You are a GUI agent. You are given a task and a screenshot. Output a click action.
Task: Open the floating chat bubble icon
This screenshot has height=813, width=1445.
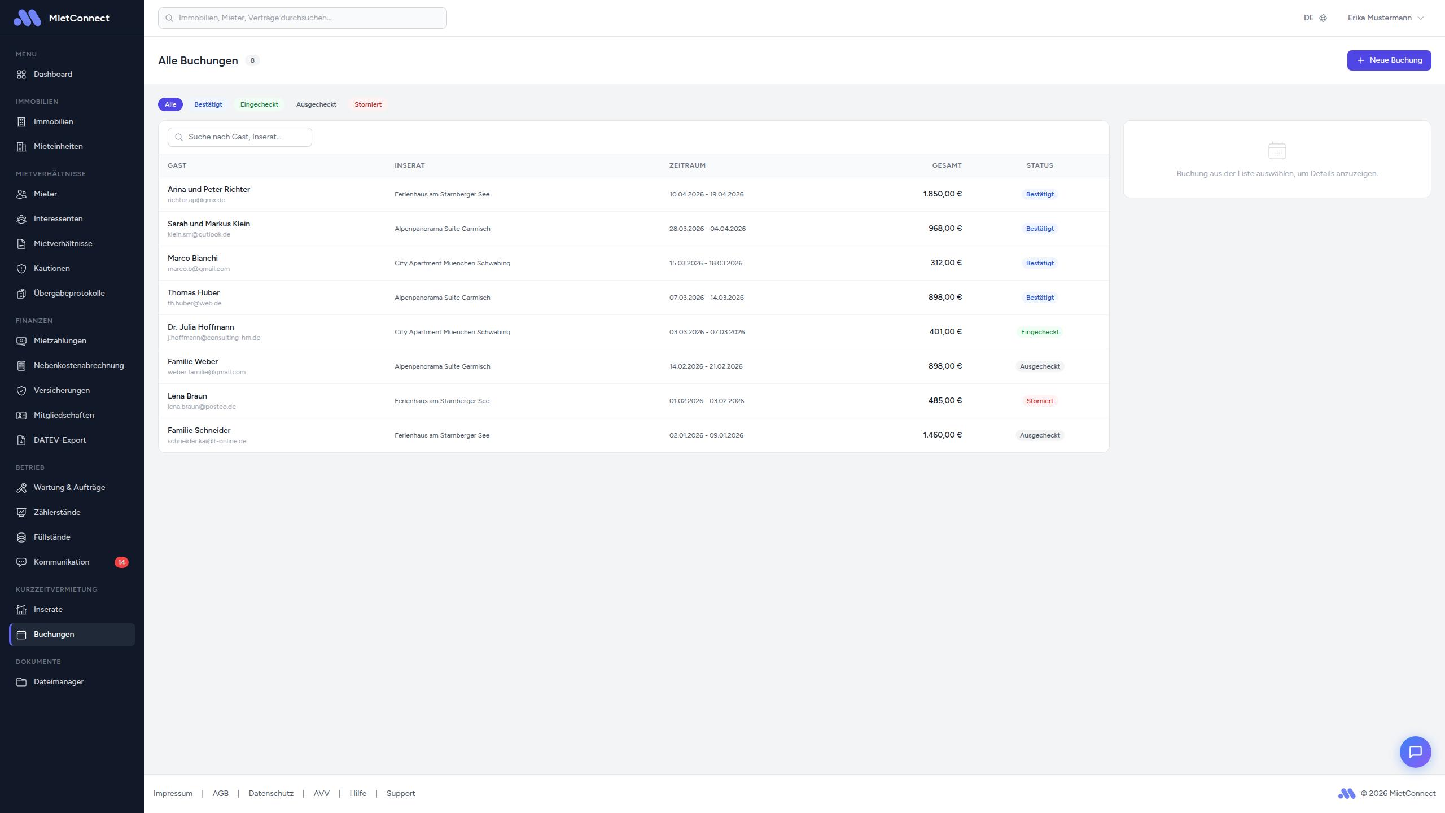pos(1415,751)
